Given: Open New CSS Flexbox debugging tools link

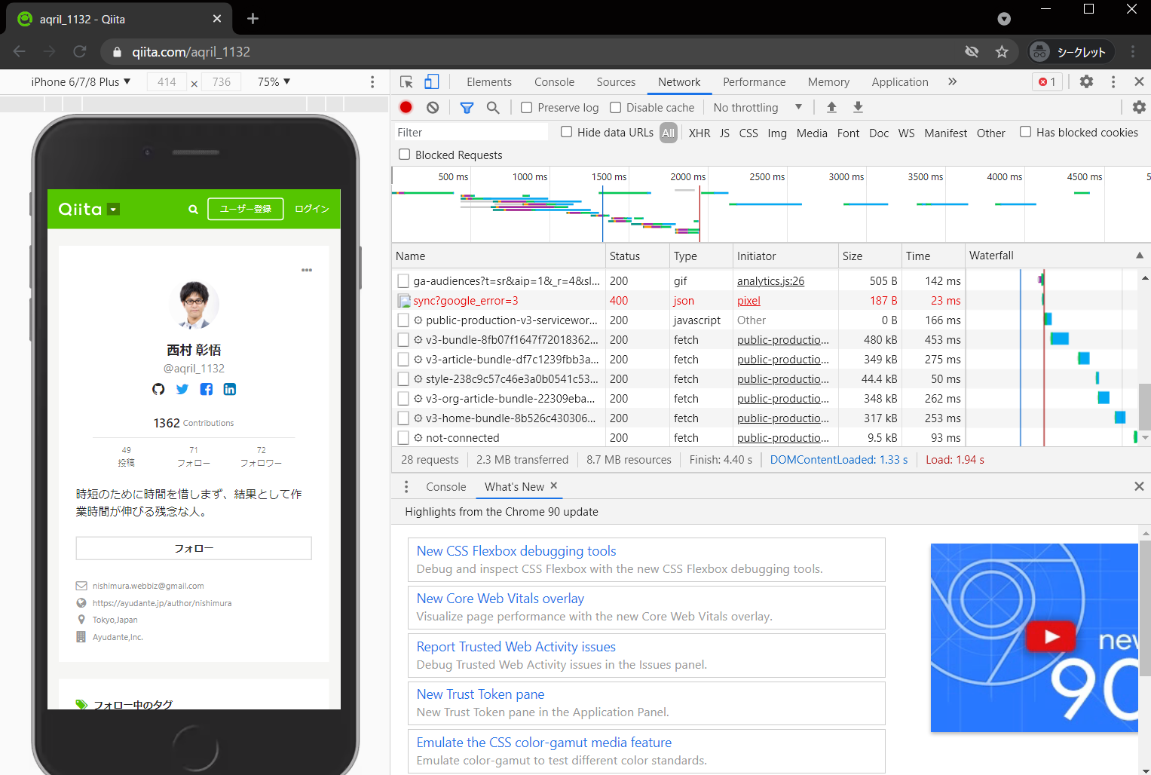Looking at the screenshot, I should point(516,551).
